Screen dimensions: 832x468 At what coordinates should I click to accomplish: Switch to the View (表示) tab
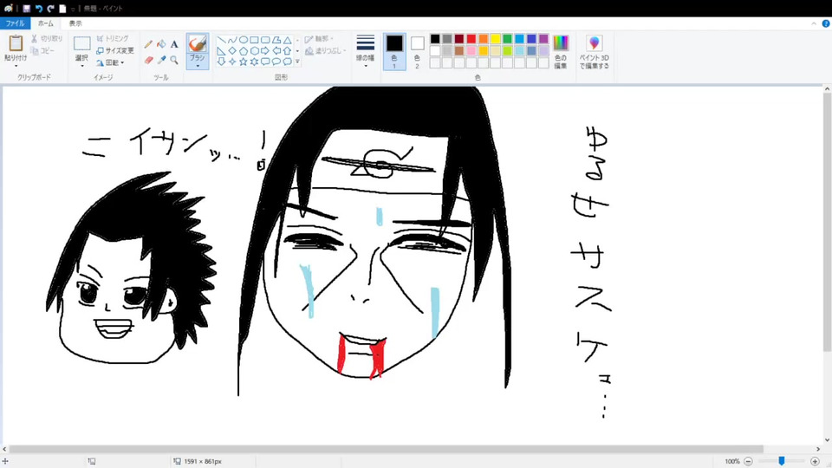75,23
